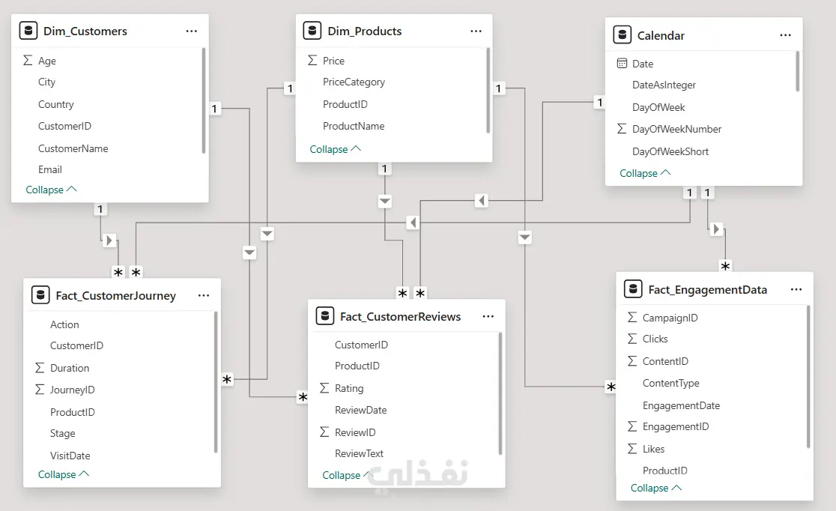Image resolution: width=836 pixels, height=511 pixels.
Task: Click the Calendar table icon
Action: [622, 35]
